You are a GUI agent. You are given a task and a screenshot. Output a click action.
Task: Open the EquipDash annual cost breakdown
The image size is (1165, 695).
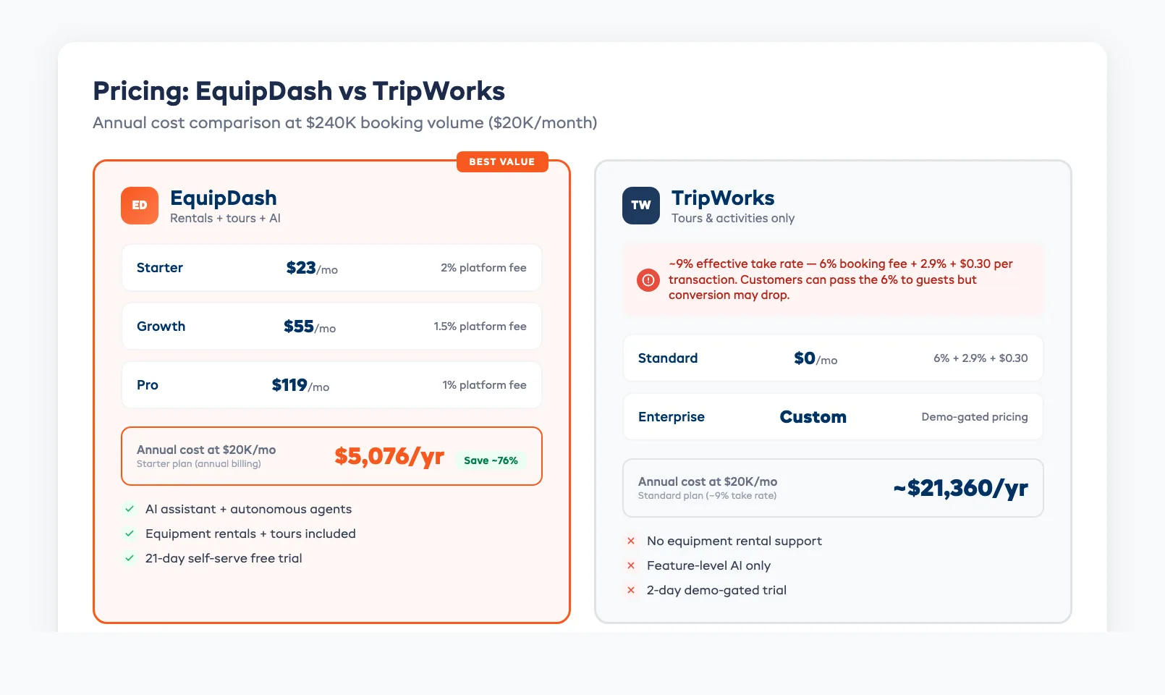(x=331, y=456)
